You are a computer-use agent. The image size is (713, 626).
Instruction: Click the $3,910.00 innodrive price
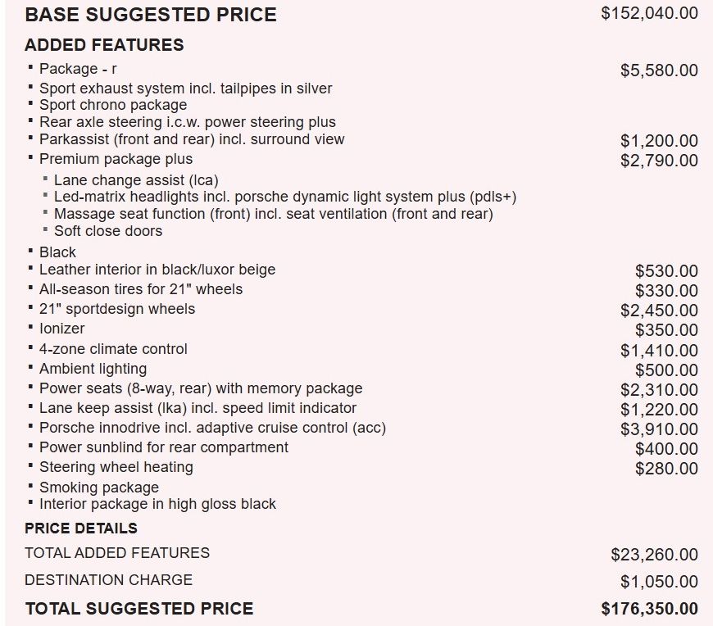[x=659, y=429]
